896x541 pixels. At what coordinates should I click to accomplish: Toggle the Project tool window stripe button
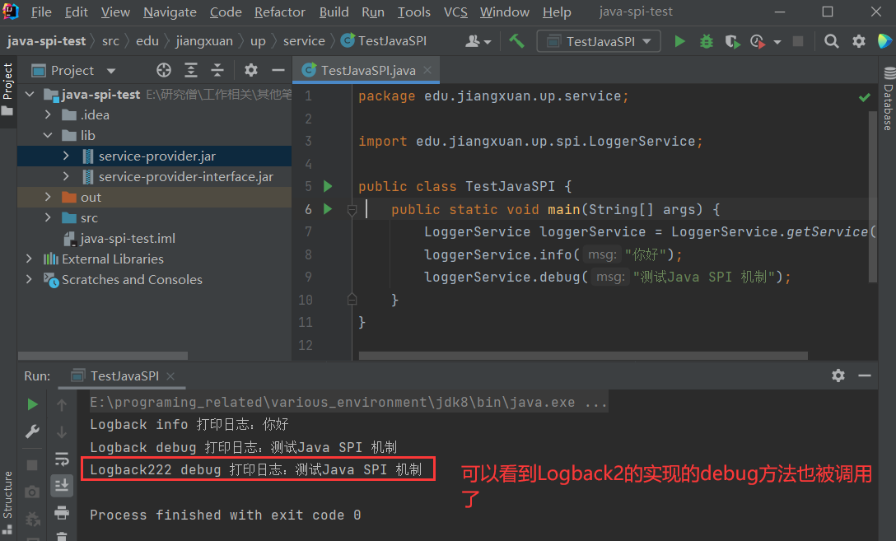tap(7, 89)
